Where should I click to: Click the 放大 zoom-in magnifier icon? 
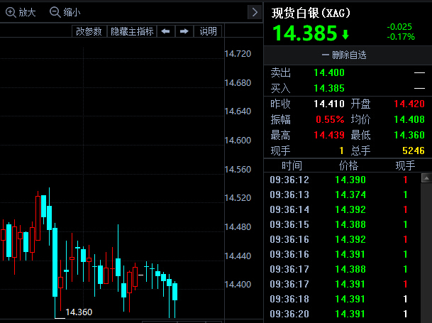pyautogui.click(x=11, y=12)
